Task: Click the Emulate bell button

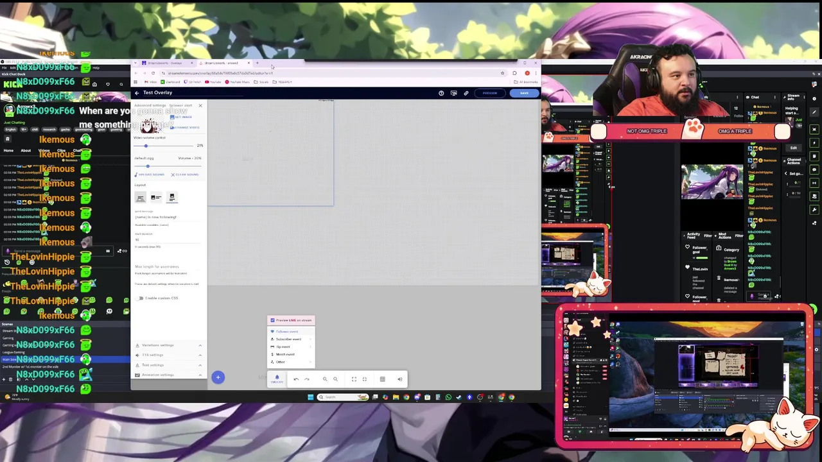Action: [277, 379]
